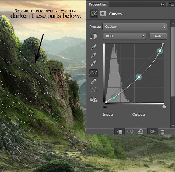
Task: Pick the black point eyedropper
Action: click(93, 47)
